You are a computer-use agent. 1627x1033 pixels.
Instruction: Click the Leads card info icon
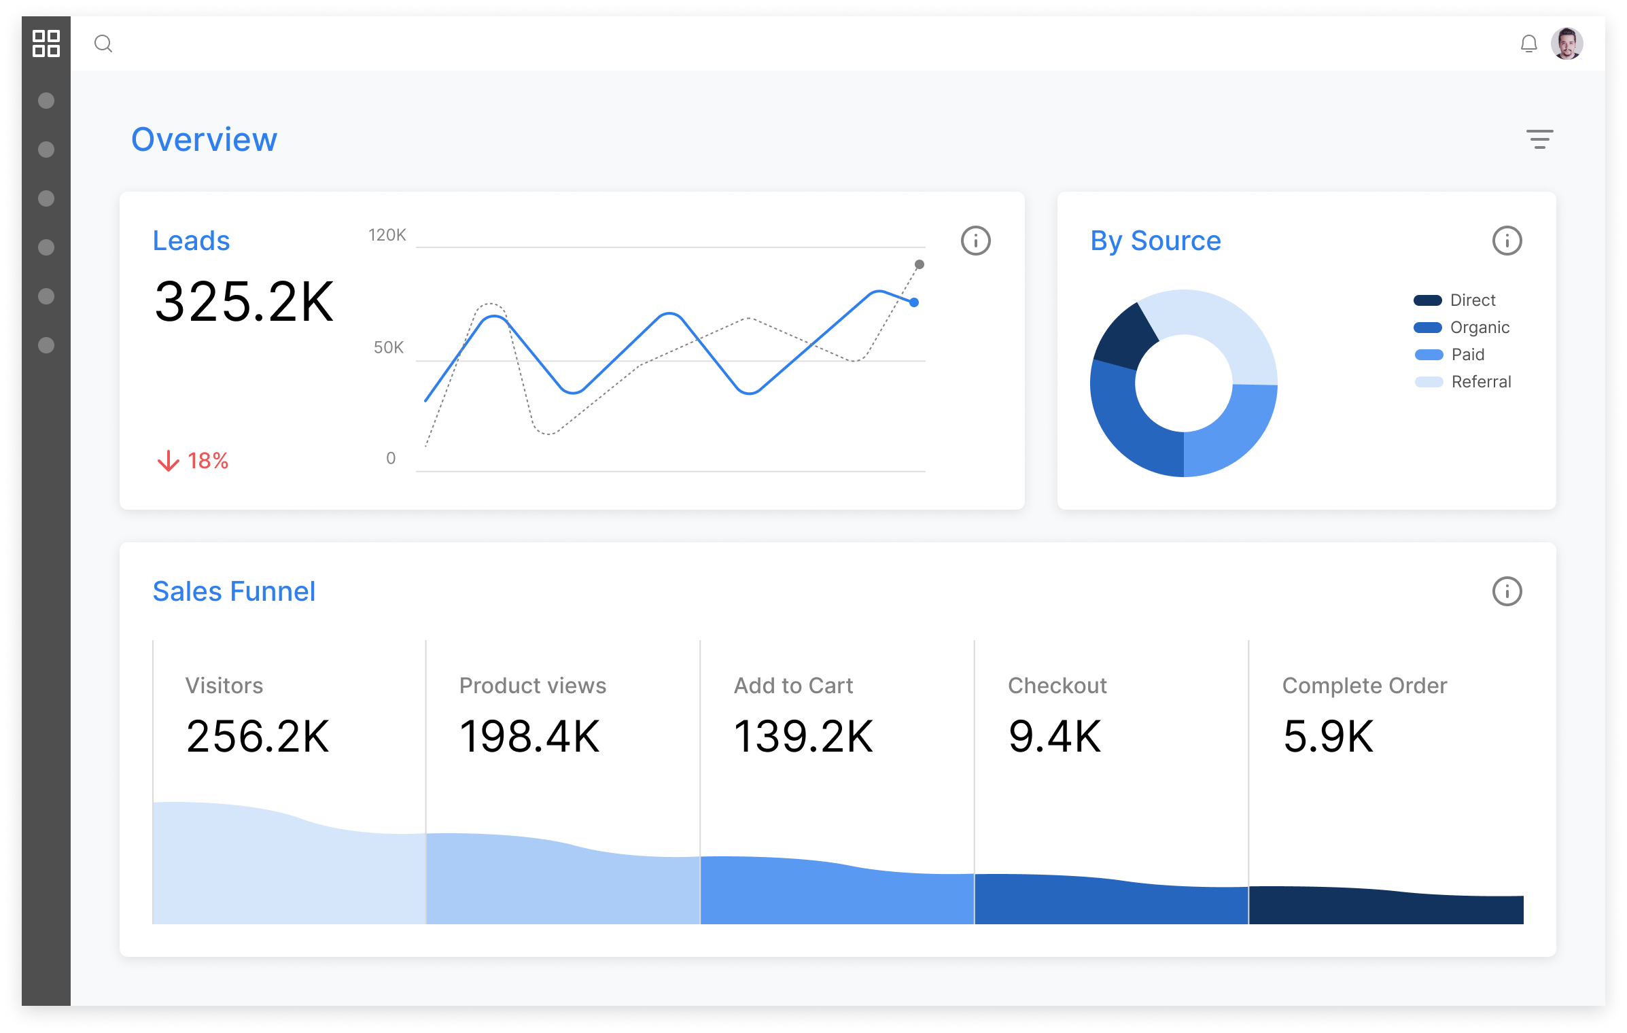point(975,241)
